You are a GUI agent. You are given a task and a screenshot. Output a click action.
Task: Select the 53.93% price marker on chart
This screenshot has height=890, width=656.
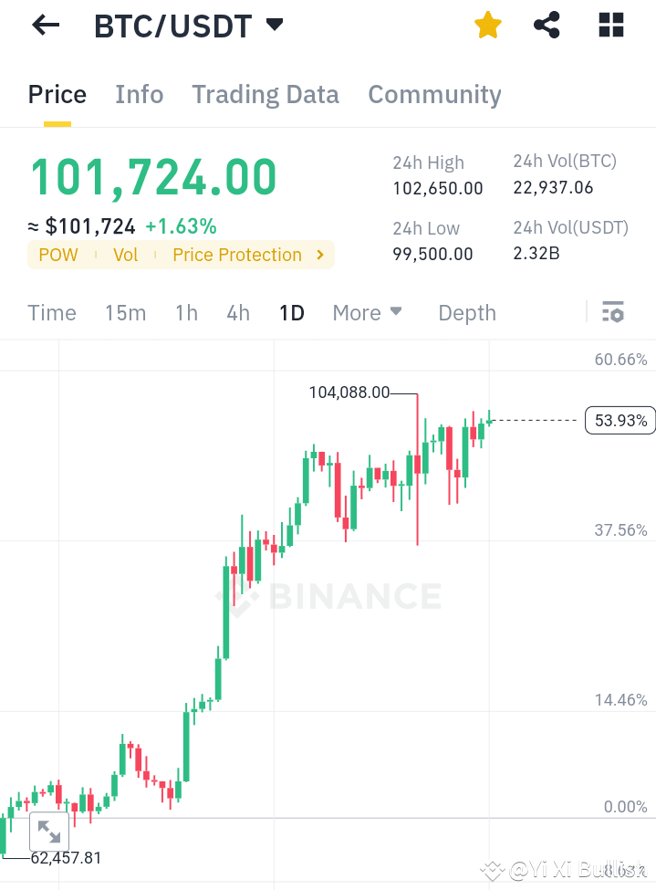pos(620,420)
